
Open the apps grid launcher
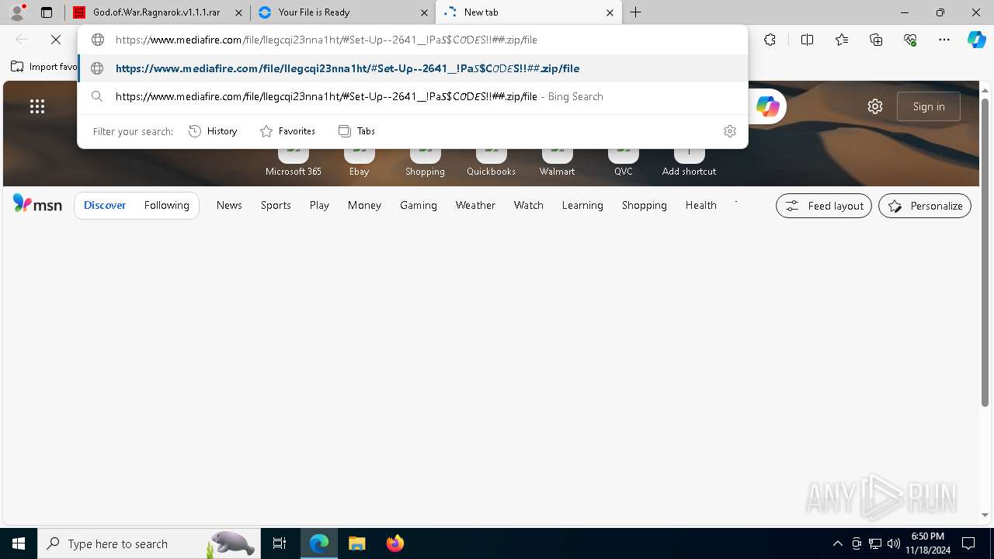pyautogui.click(x=37, y=106)
